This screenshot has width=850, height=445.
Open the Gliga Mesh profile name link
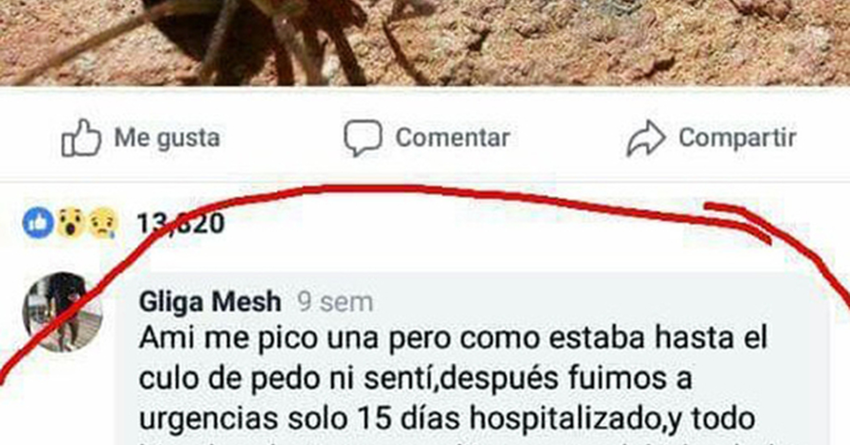click(x=210, y=302)
